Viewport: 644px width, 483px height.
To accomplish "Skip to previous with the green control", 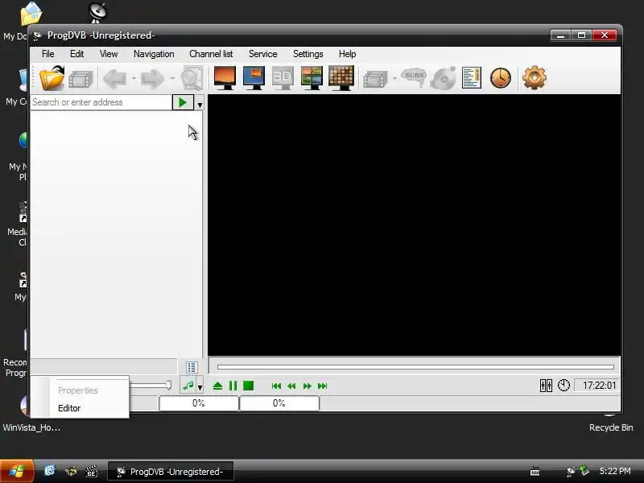I will 276,386.
